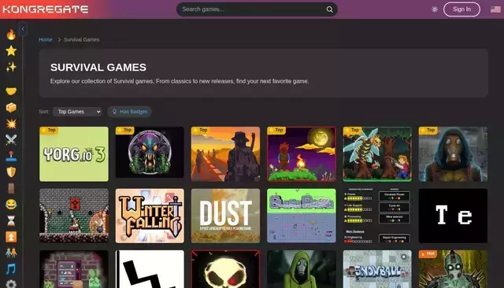
Task: Open the yellow heart sidebar icon
Action: click(x=11, y=91)
